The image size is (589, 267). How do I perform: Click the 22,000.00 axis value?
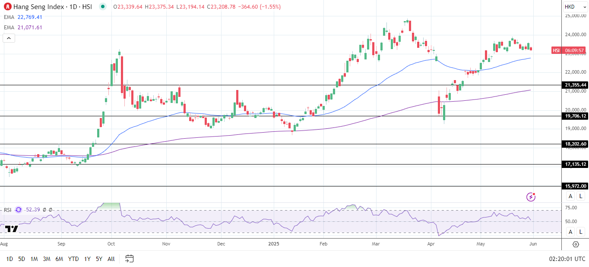point(576,72)
